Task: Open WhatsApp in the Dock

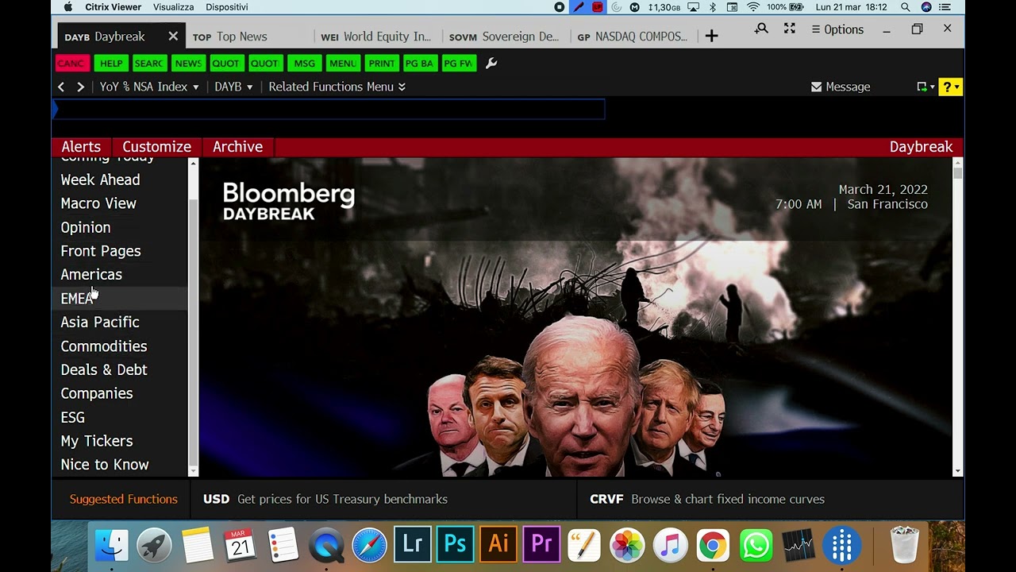Action: coord(756,546)
